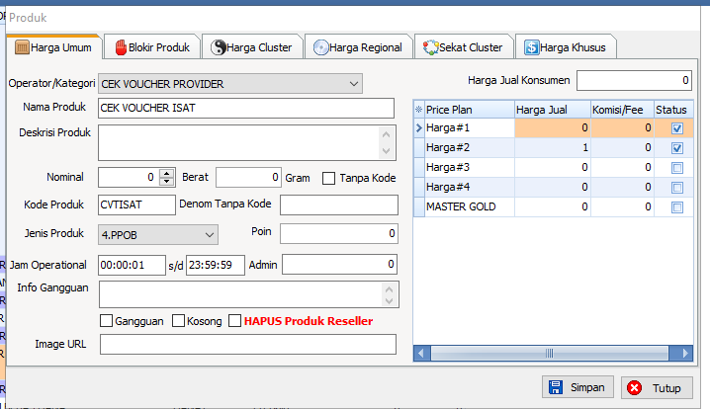Click the floppy disk icon on Simpan

[555, 387]
